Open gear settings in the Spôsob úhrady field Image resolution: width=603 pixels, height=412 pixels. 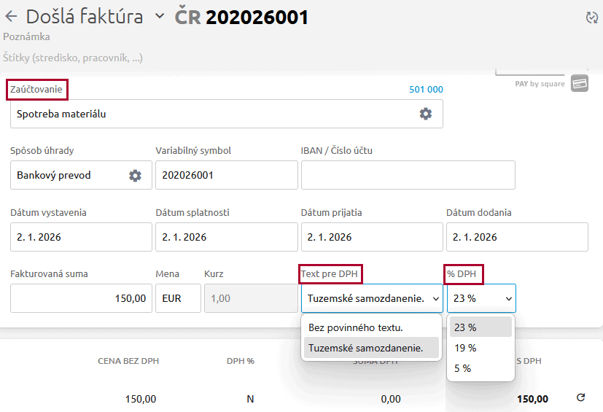click(x=135, y=175)
